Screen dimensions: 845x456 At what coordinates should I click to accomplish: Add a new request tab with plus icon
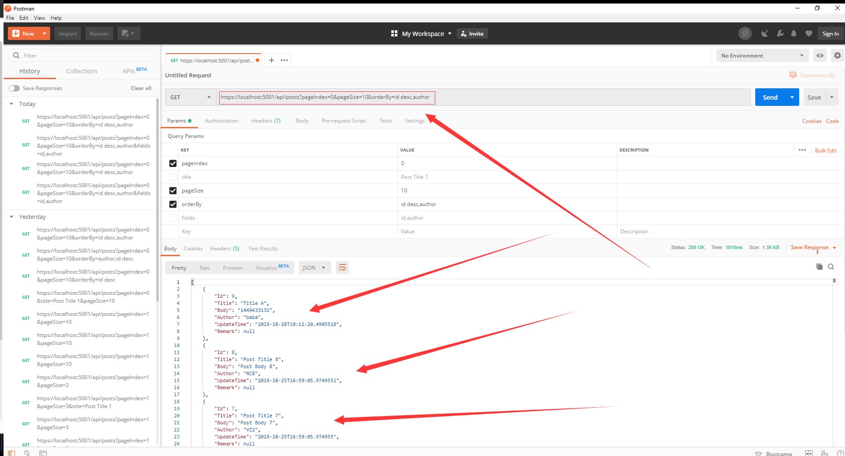[272, 60]
